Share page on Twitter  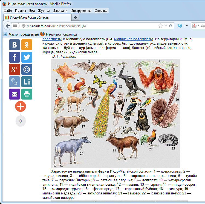(x=27, y=57)
